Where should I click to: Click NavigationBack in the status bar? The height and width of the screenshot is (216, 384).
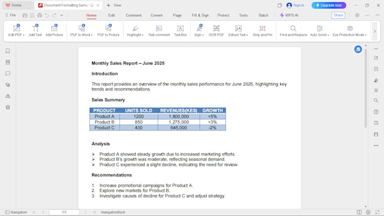113,212
